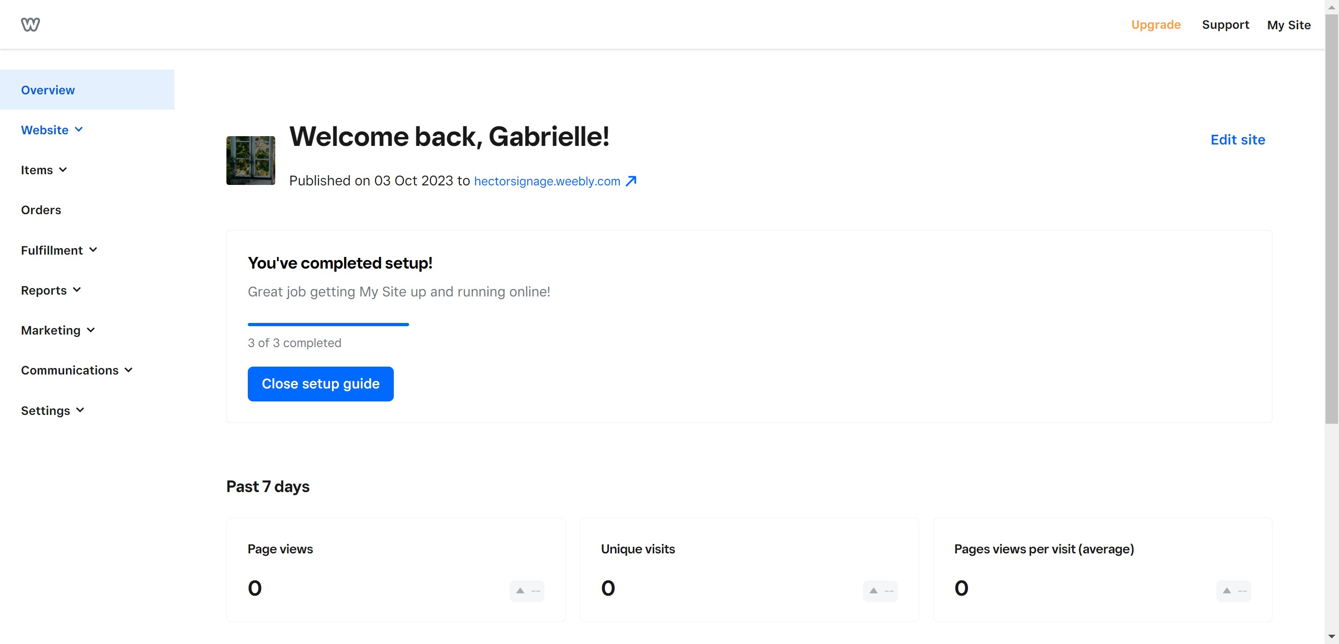Viewport: 1339px width, 644px height.
Task: Open the external site link arrow icon
Action: pos(630,181)
